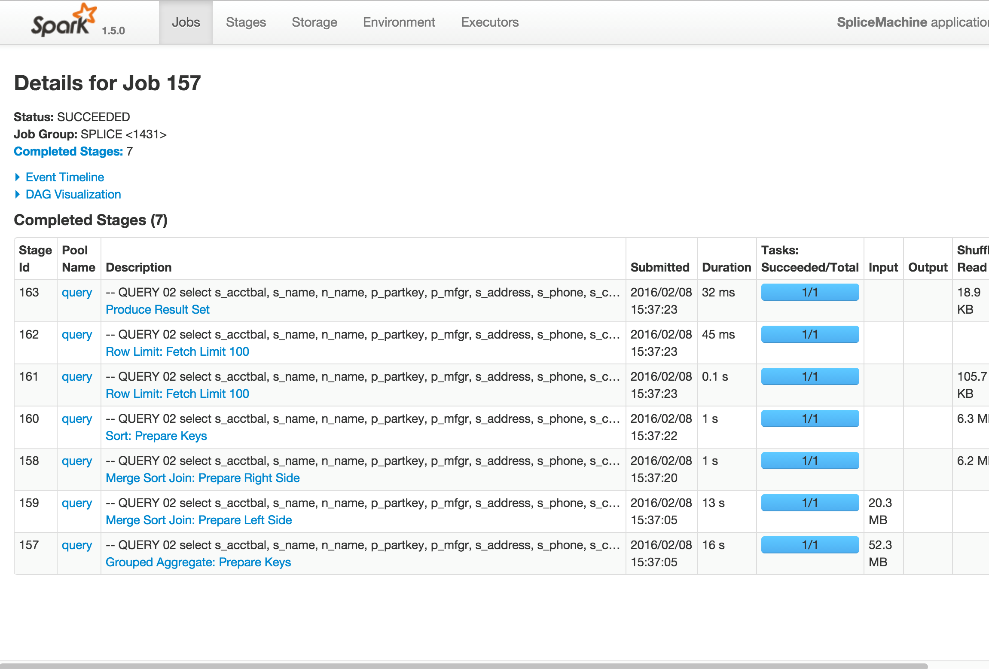The width and height of the screenshot is (989, 669).
Task: Open Grouped Aggregate: Prepare Keys stage
Action: tap(198, 562)
